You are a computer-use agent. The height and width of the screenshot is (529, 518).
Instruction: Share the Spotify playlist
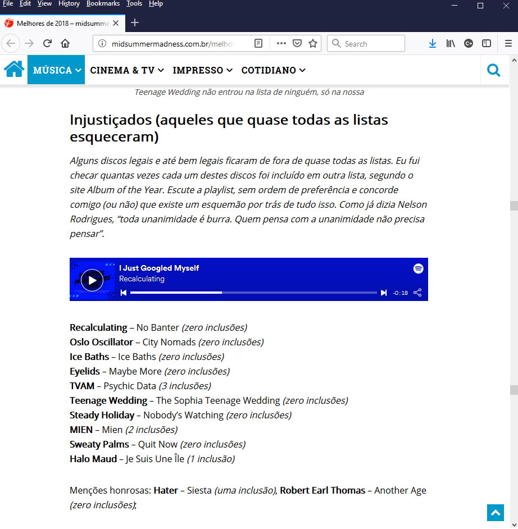pyautogui.click(x=417, y=293)
